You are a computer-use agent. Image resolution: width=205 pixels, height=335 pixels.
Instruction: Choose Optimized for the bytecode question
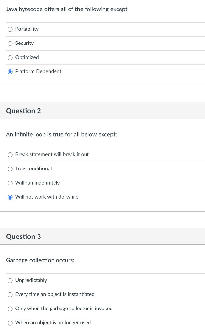pyautogui.click(x=10, y=58)
